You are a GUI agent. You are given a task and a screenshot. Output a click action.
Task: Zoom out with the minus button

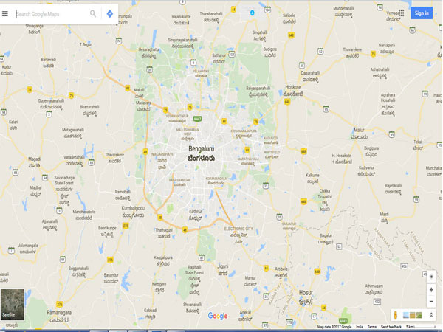pyautogui.click(x=431, y=302)
